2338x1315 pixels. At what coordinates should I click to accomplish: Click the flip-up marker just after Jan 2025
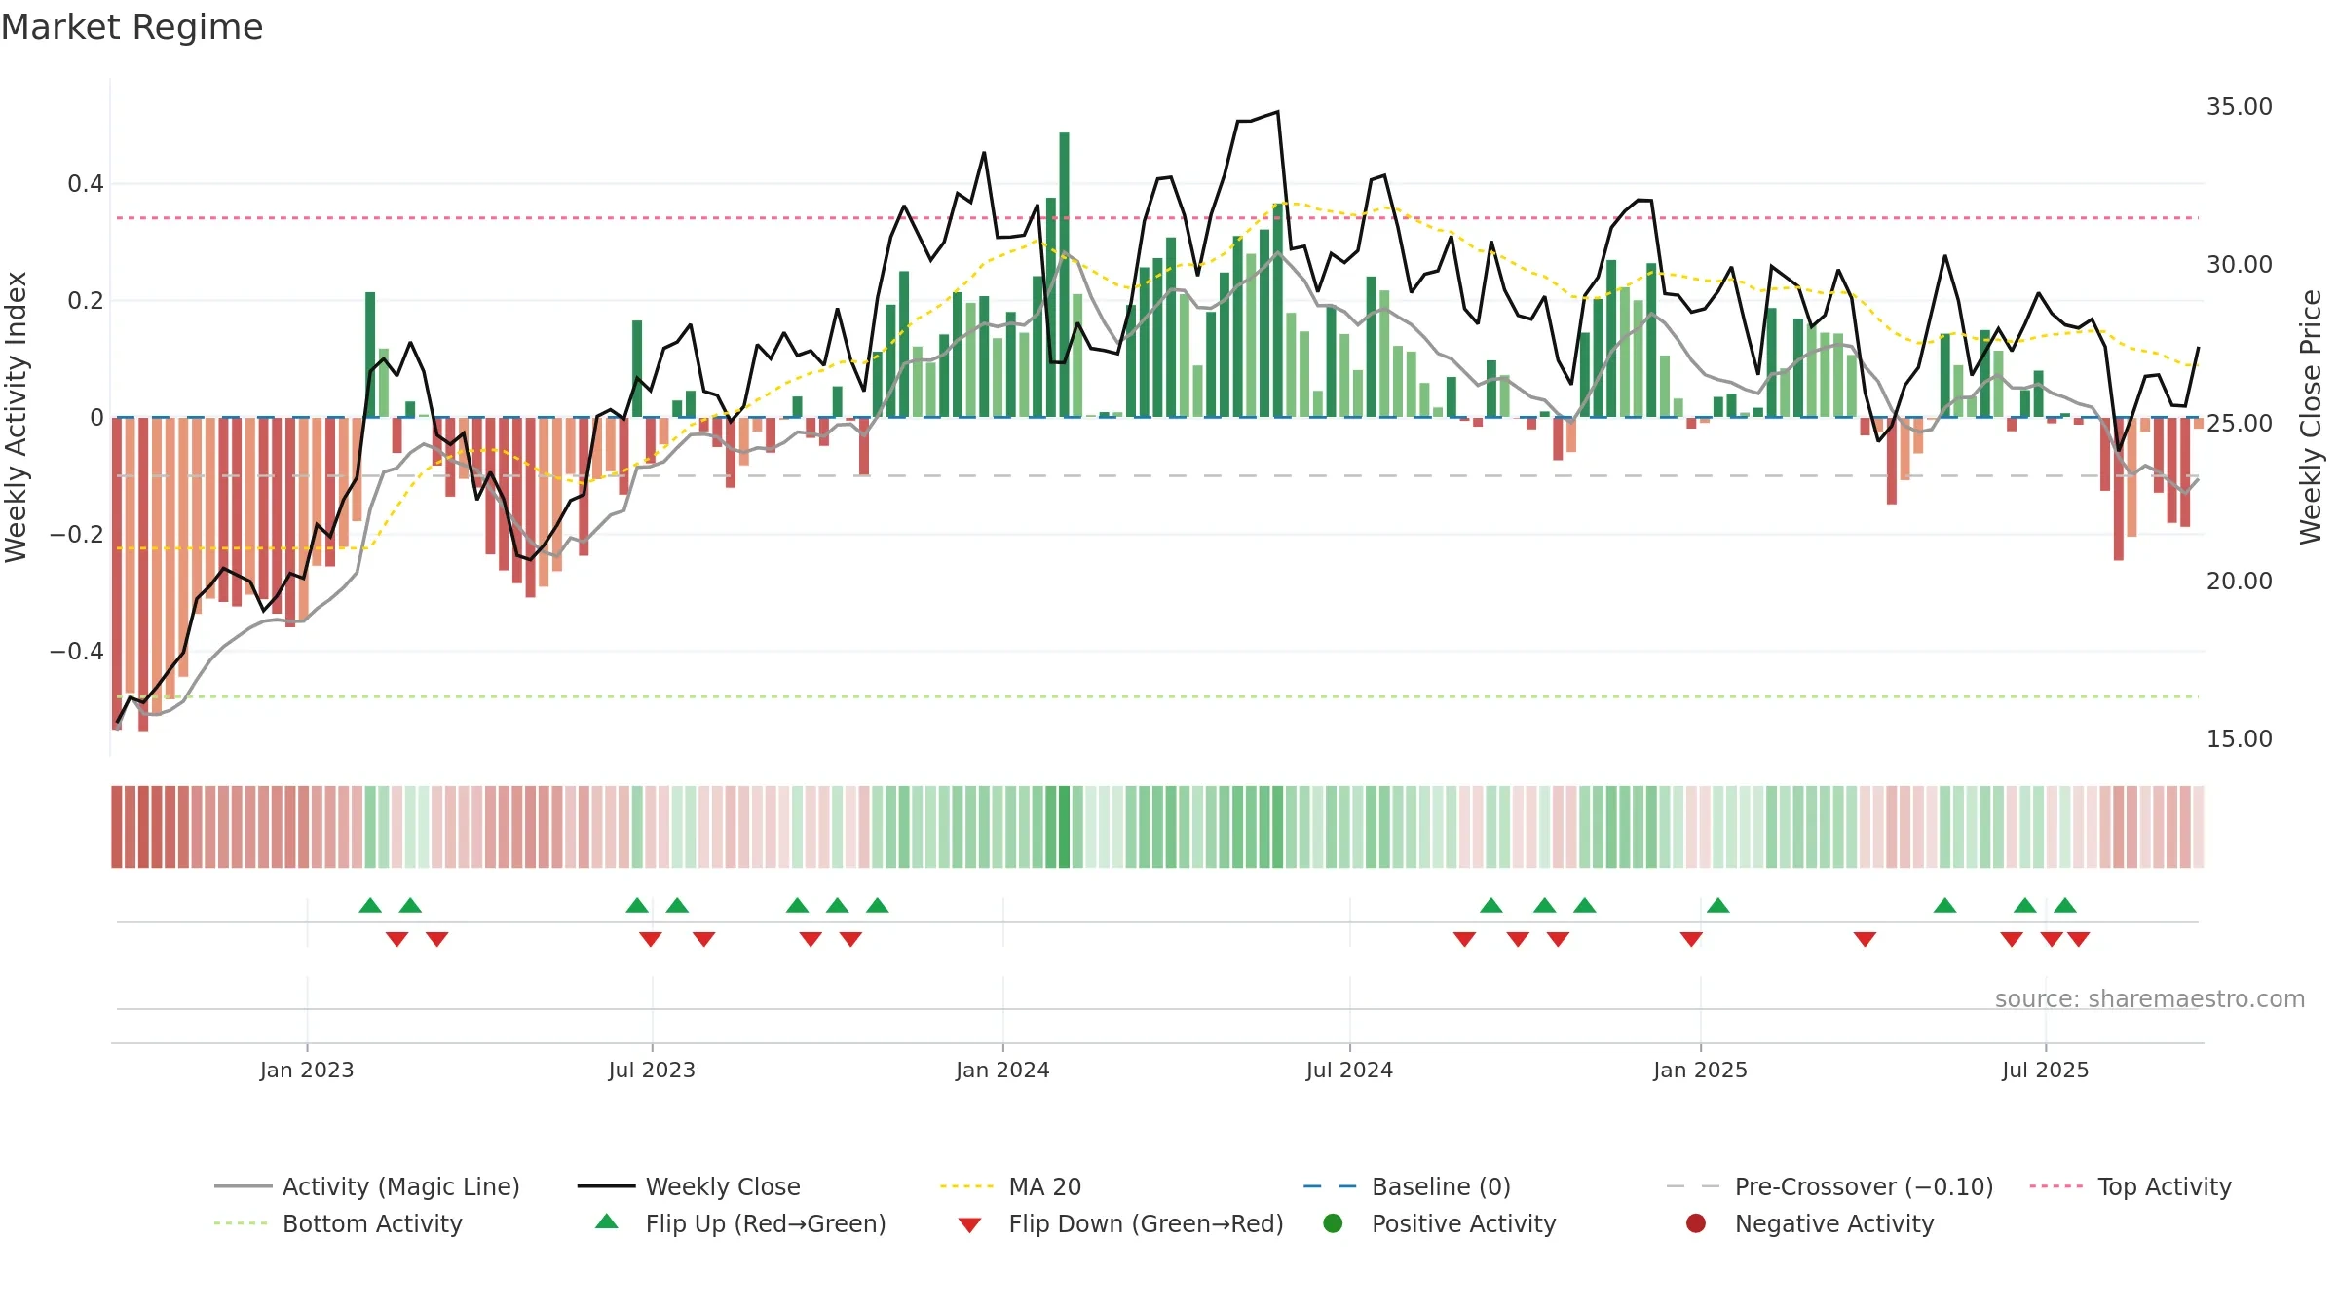click(x=1718, y=905)
